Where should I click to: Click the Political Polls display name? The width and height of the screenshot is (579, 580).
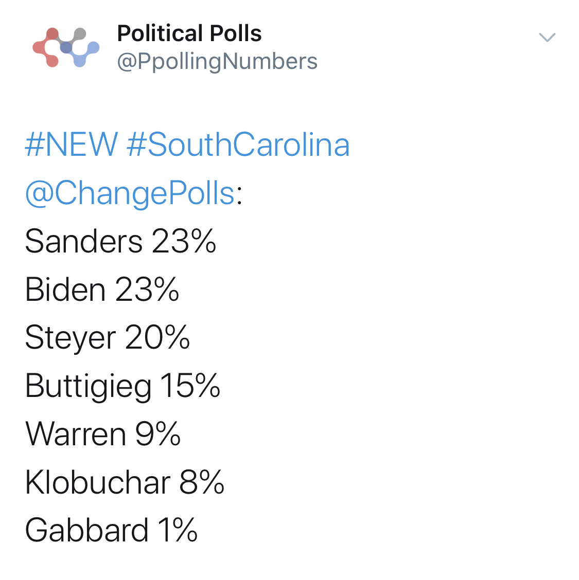click(x=189, y=33)
